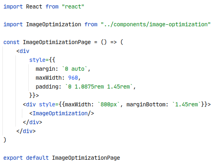Click ImageOptimizationPage in the export line
Image resolution: width=214 pixels, height=165 pixels.
[86, 158]
